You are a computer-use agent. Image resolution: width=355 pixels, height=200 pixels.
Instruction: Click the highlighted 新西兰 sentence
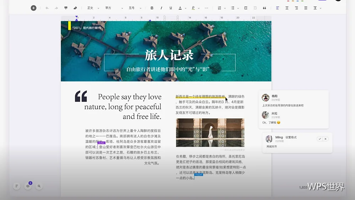click(x=200, y=97)
